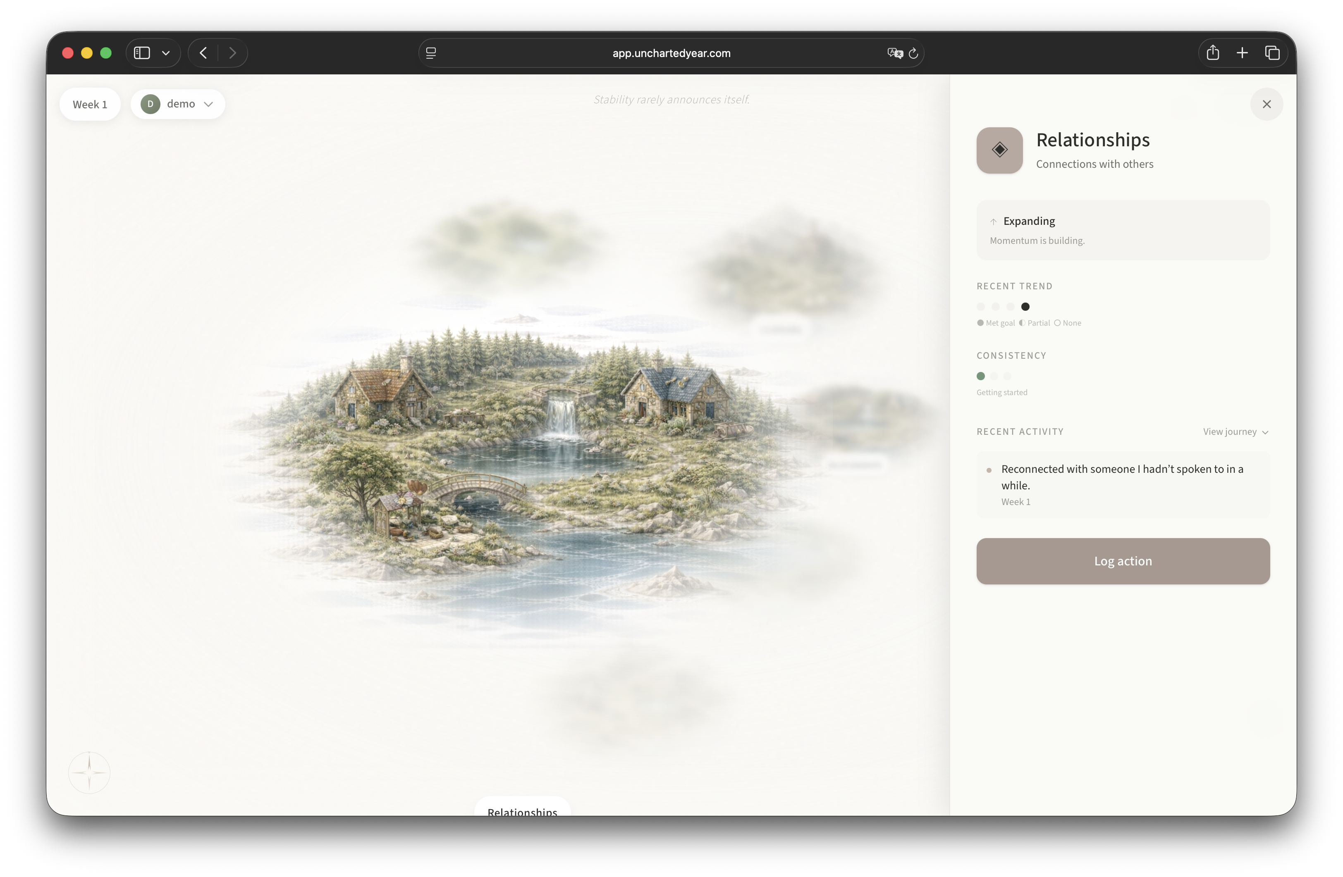Click the app.unchartedyear.com address field
Image resolution: width=1343 pixels, height=877 pixels.
671,53
